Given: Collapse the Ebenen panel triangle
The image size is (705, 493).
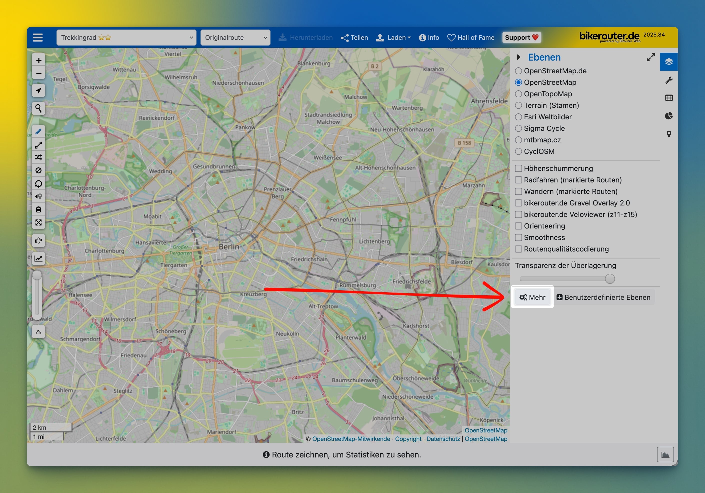Looking at the screenshot, I should coord(518,57).
